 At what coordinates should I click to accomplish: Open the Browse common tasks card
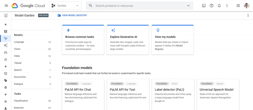83,40
